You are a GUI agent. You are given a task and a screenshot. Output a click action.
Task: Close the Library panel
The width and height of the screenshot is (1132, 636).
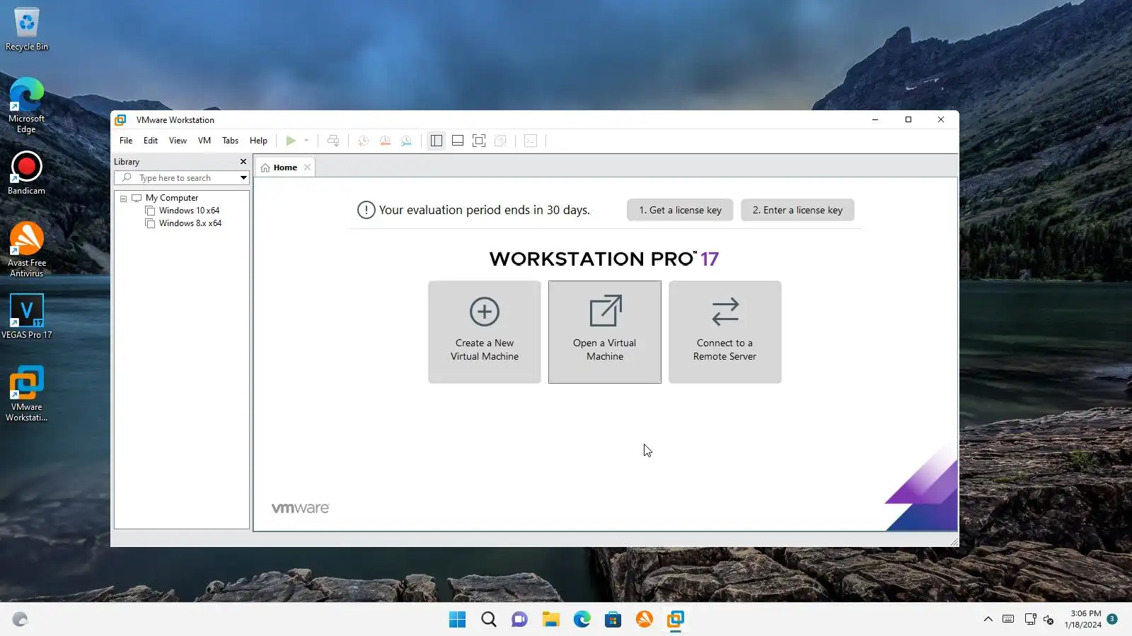coord(243,162)
